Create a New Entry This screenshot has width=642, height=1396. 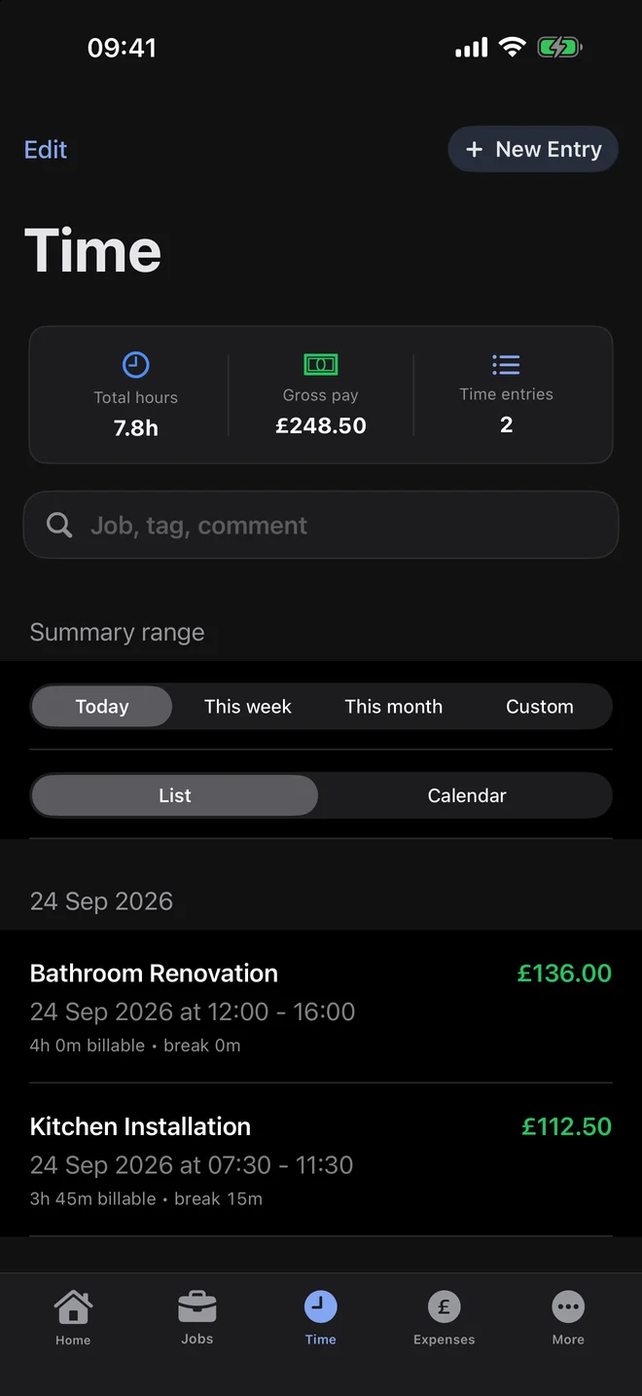(533, 149)
